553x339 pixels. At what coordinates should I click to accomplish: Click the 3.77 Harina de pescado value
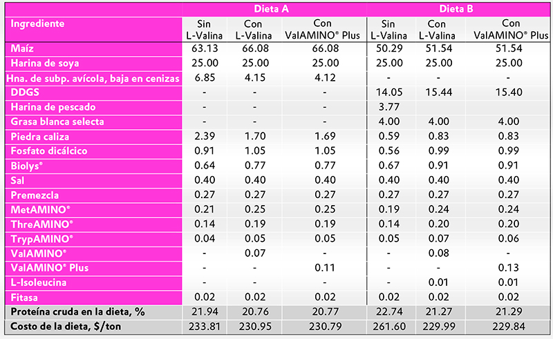coord(389,107)
